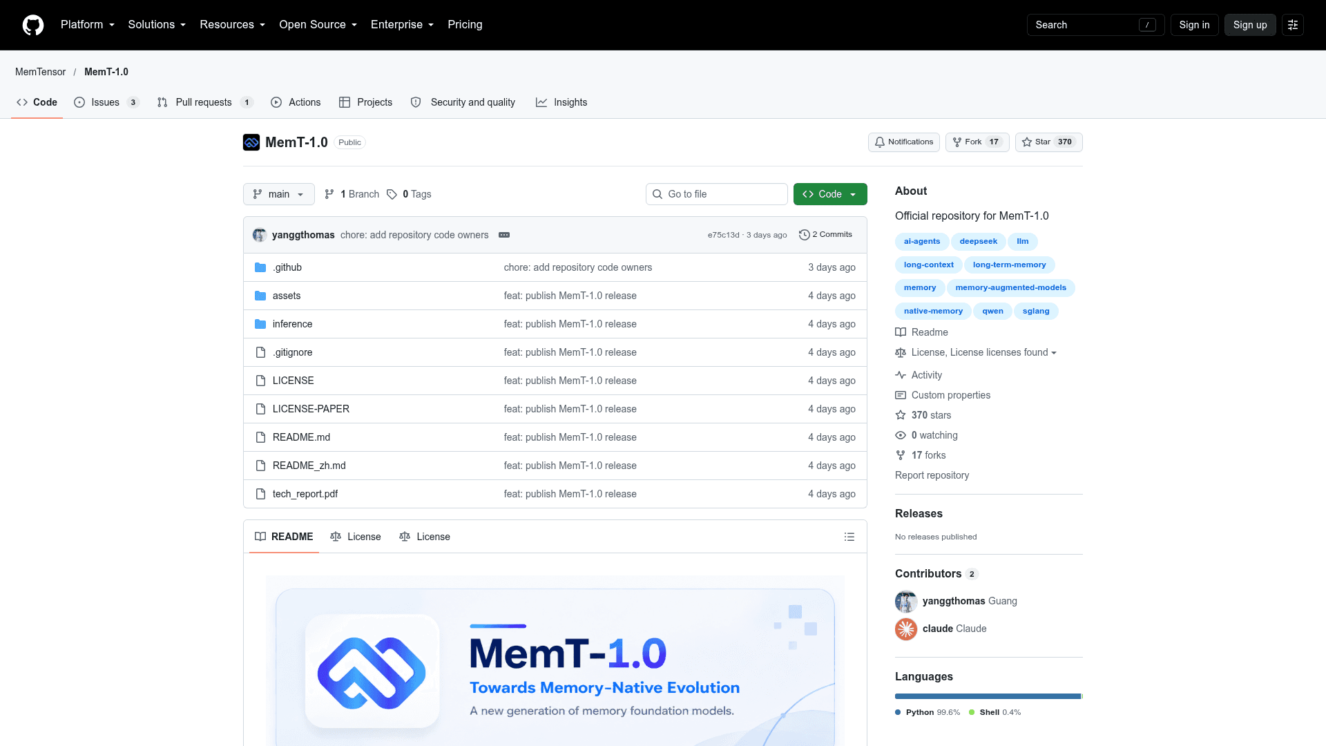The image size is (1326, 746).
Task: Open the README.md file name
Action: [301, 437]
